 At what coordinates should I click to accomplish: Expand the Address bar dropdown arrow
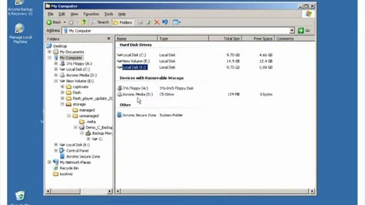(292, 31)
